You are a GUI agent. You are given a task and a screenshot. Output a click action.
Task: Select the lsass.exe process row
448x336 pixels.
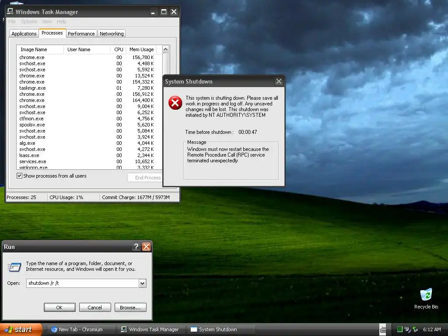pos(87,155)
